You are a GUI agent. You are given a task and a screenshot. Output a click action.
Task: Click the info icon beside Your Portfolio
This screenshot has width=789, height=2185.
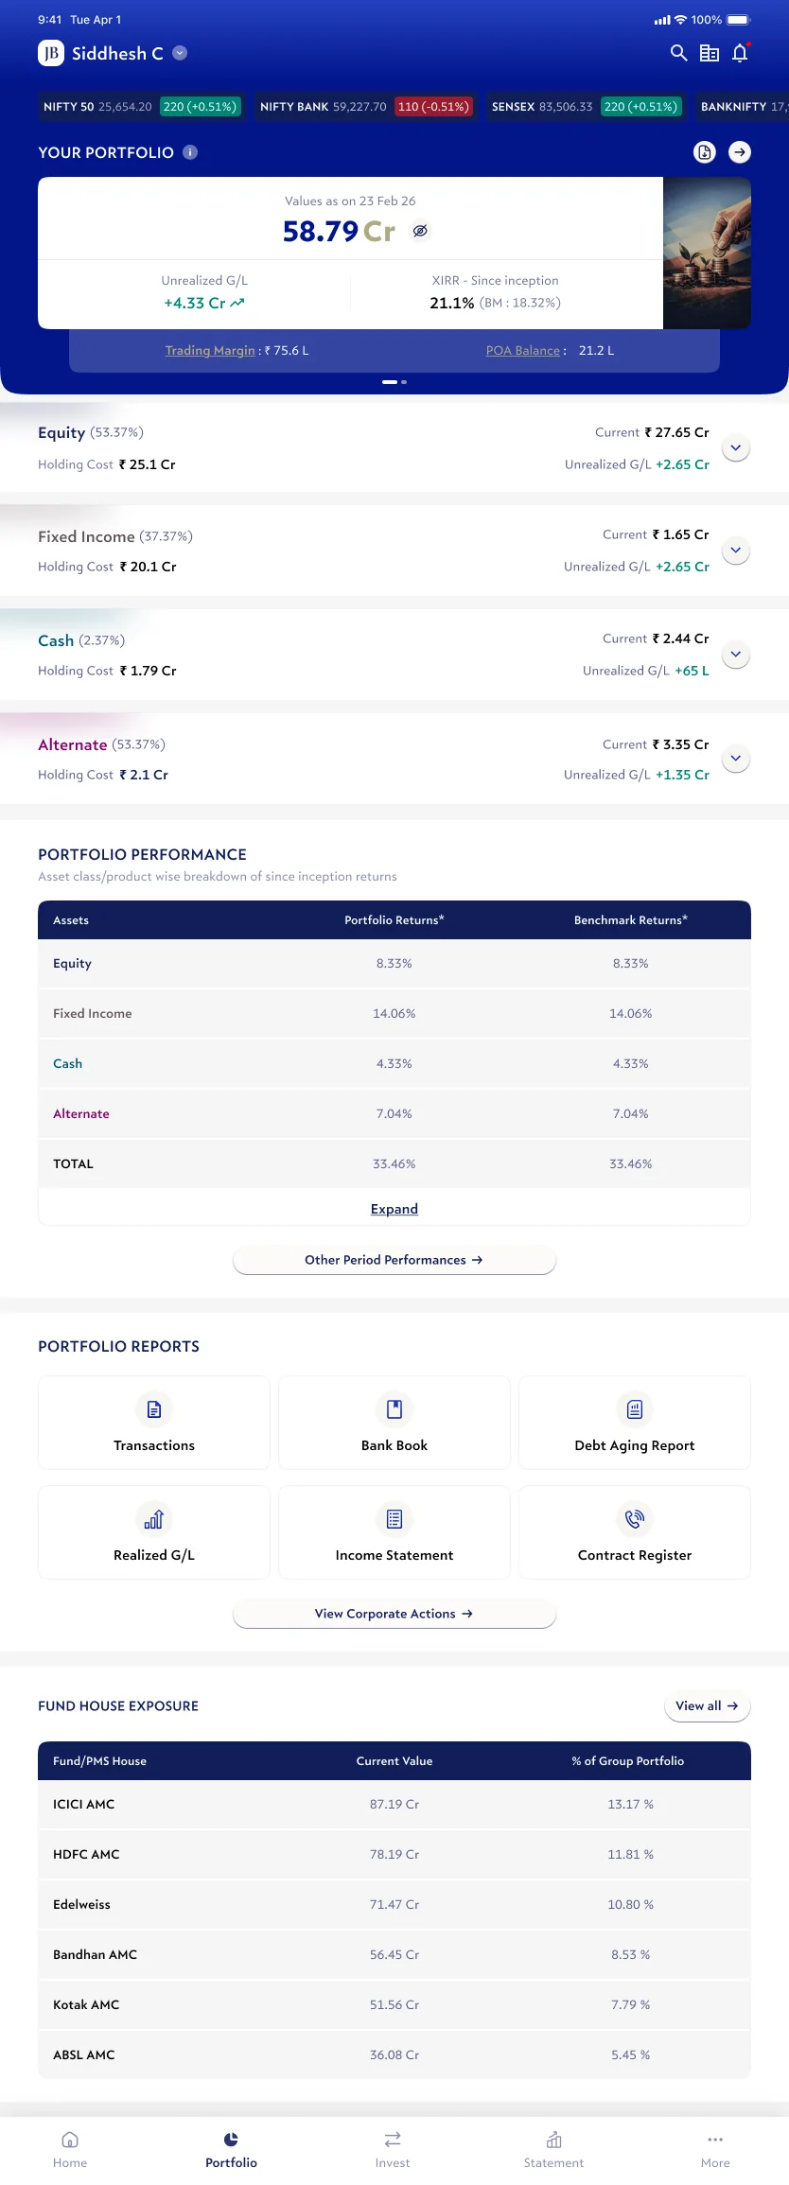[190, 152]
